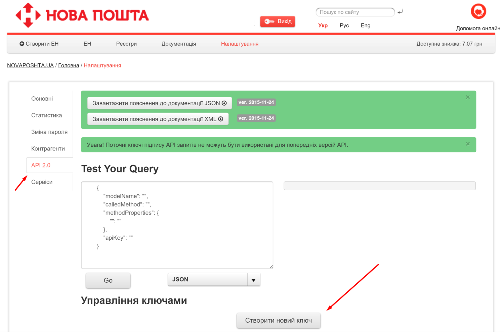Screen dimensions: 504x332
Task: Open the JSON format dropdown
Action: pyautogui.click(x=214, y=279)
